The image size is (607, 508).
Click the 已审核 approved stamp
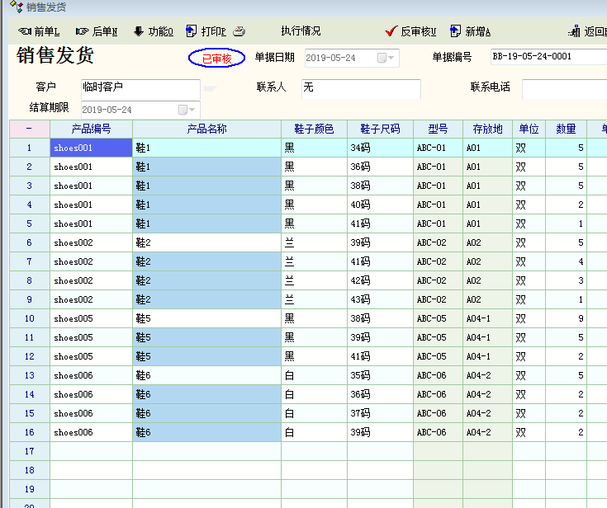click(x=216, y=59)
